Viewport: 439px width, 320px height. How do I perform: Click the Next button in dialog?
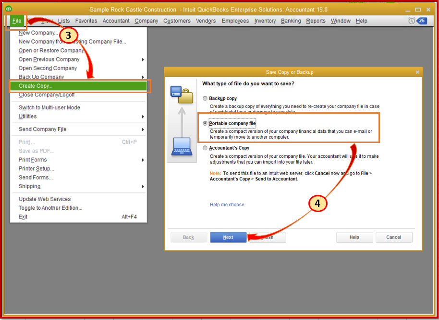click(x=228, y=237)
